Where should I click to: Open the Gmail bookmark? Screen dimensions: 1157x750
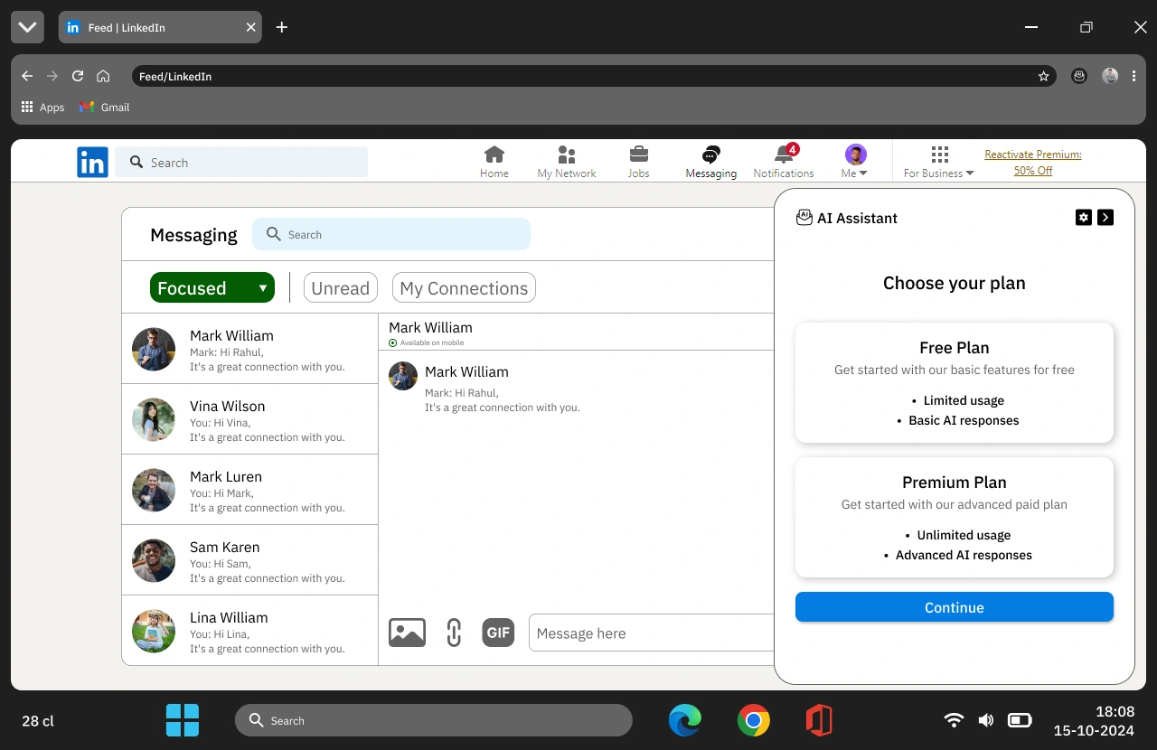pyautogui.click(x=104, y=107)
